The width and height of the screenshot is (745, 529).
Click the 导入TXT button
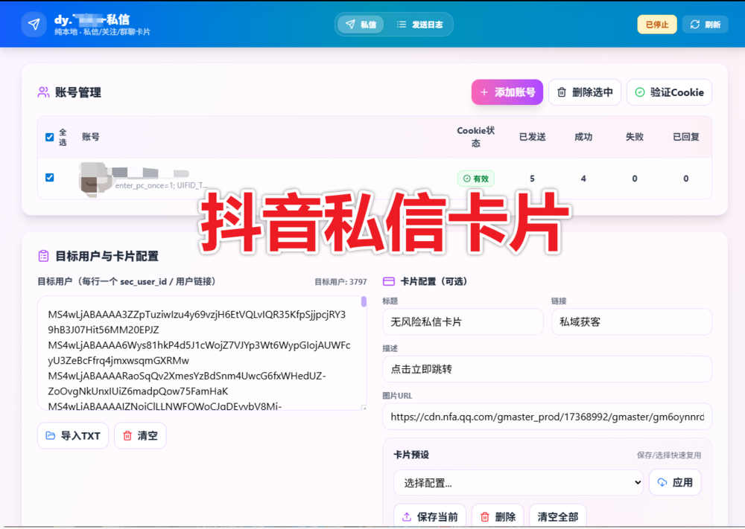tap(73, 435)
